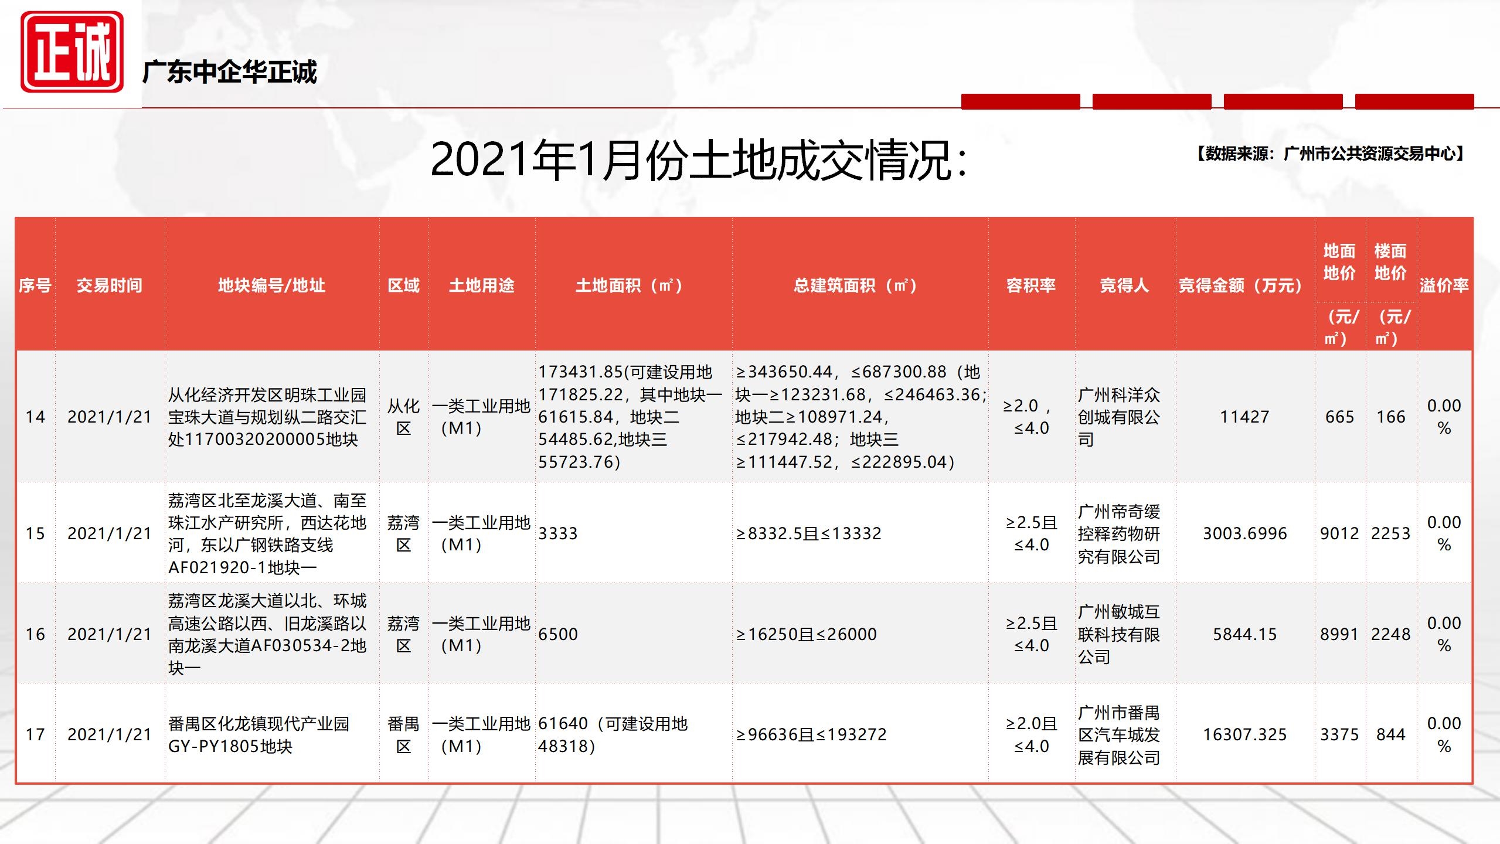Select the buyer cell 广州科洋众创城有限公司
Viewport: 1500px width, 844px height.
point(1118,417)
